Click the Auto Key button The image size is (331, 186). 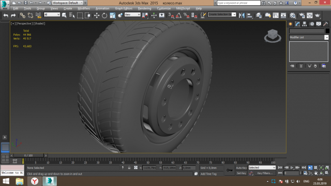242,168
